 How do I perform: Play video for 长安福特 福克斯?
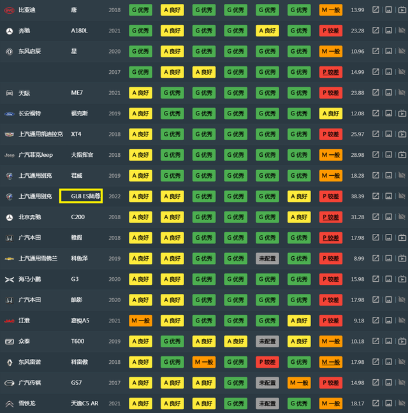coord(402,113)
